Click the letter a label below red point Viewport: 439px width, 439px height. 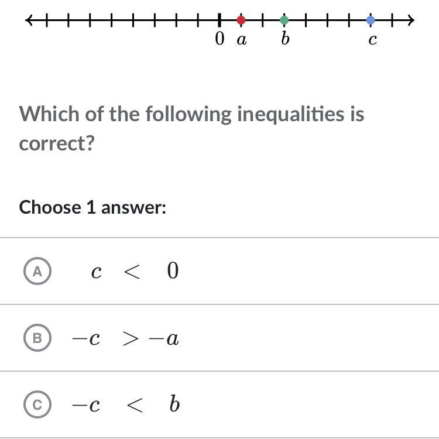[x=241, y=40]
